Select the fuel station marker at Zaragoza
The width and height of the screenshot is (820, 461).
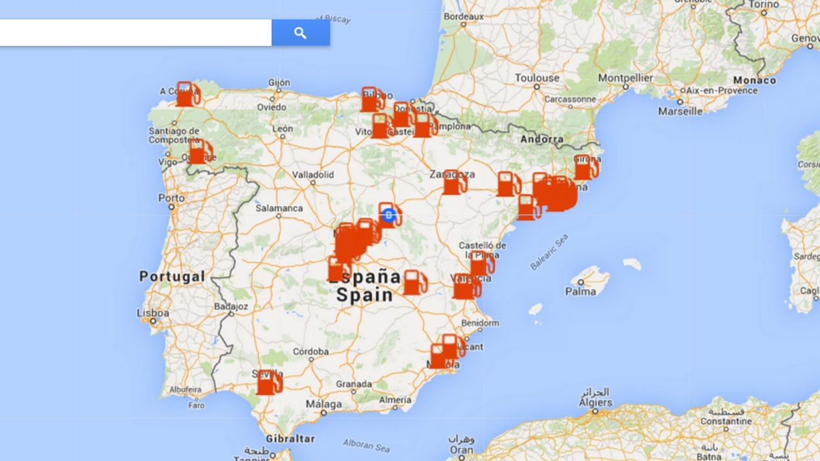tap(453, 182)
